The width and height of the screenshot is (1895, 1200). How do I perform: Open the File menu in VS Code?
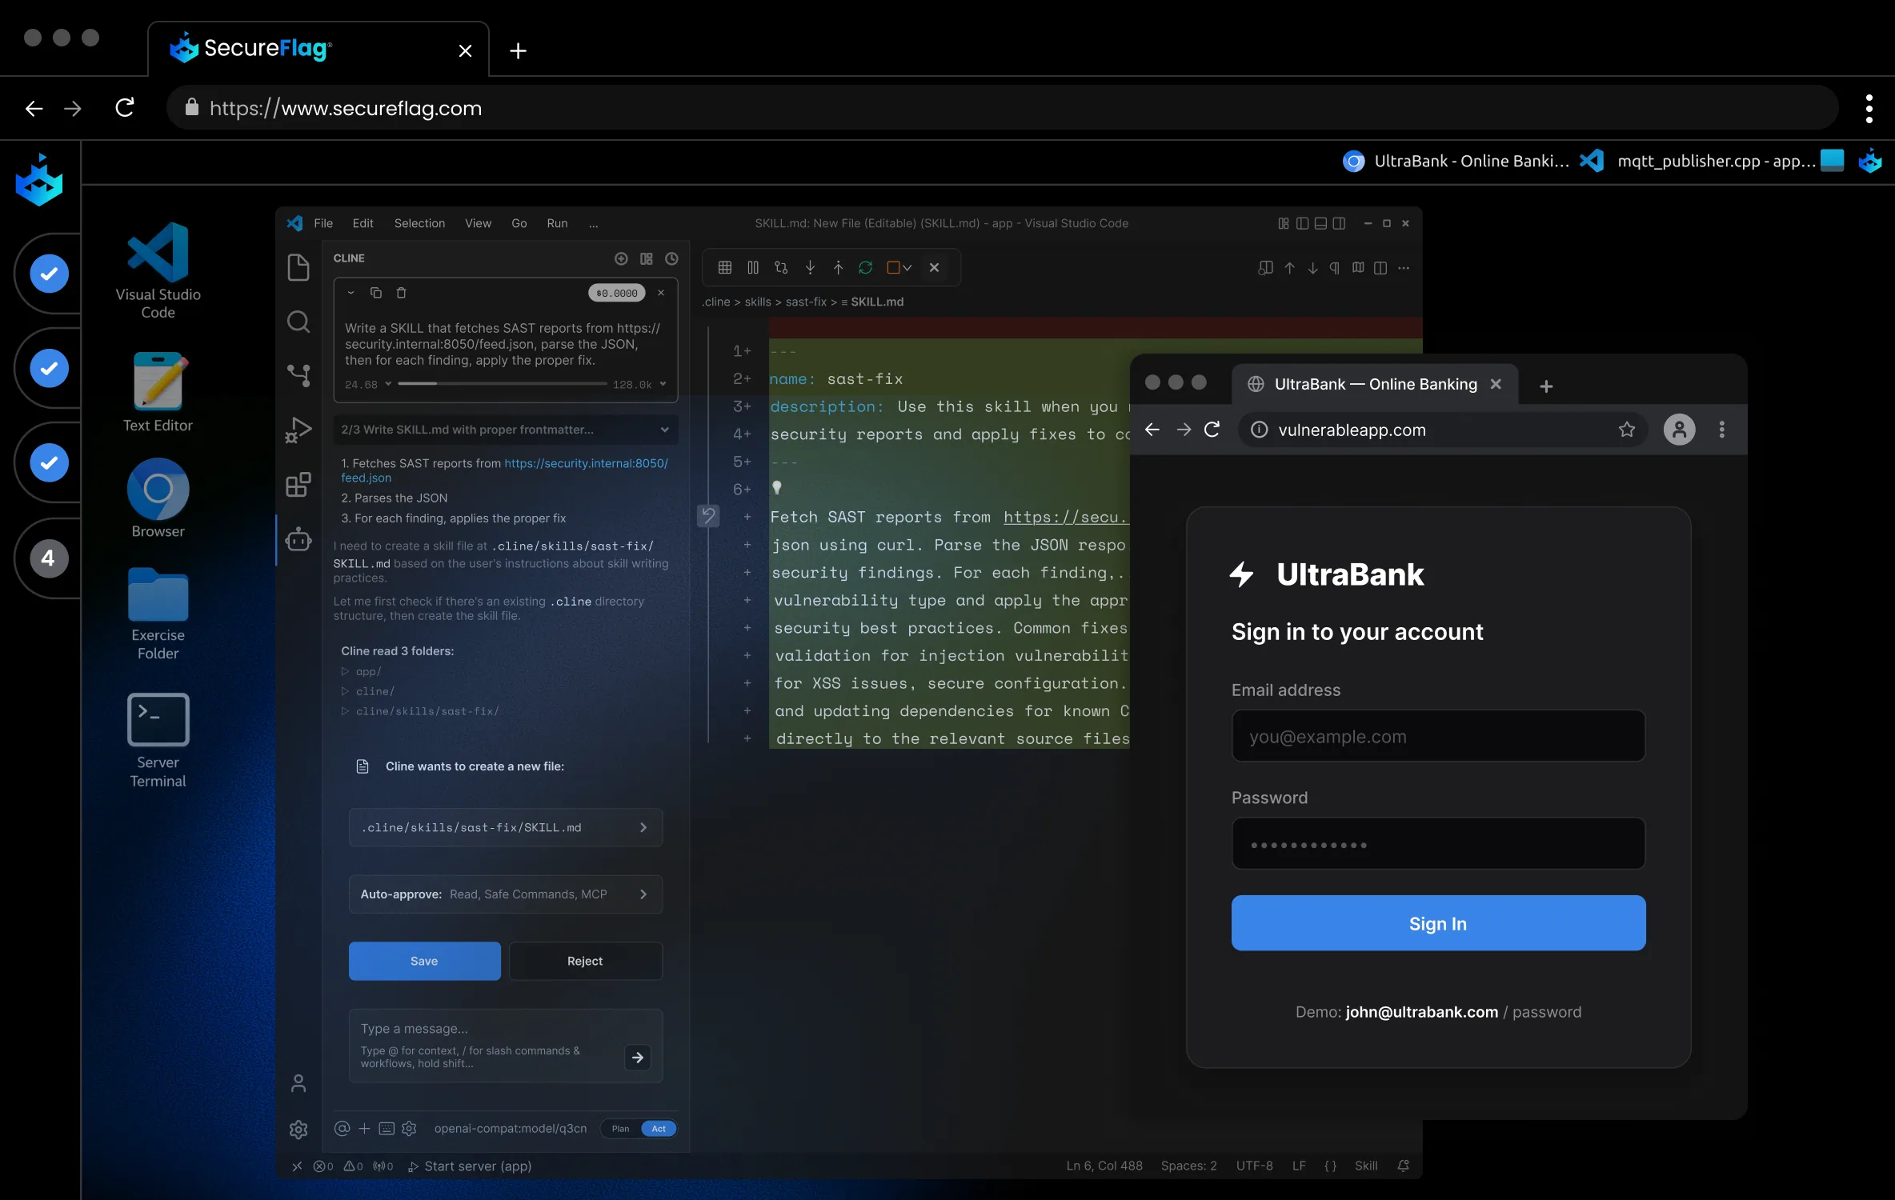(x=323, y=223)
